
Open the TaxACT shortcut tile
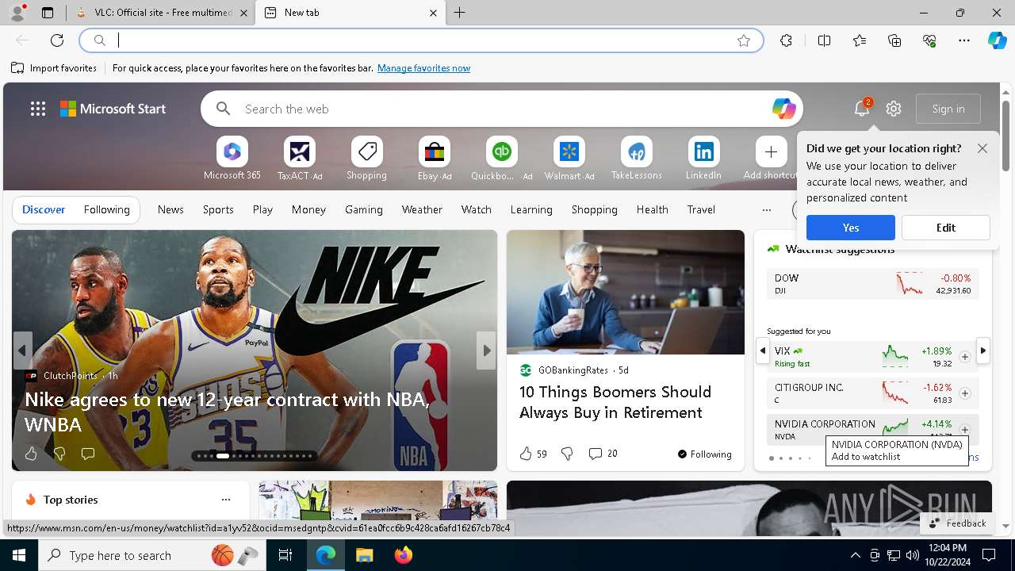point(300,159)
